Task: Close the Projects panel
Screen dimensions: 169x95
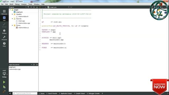Action: [x=37, y=7]
